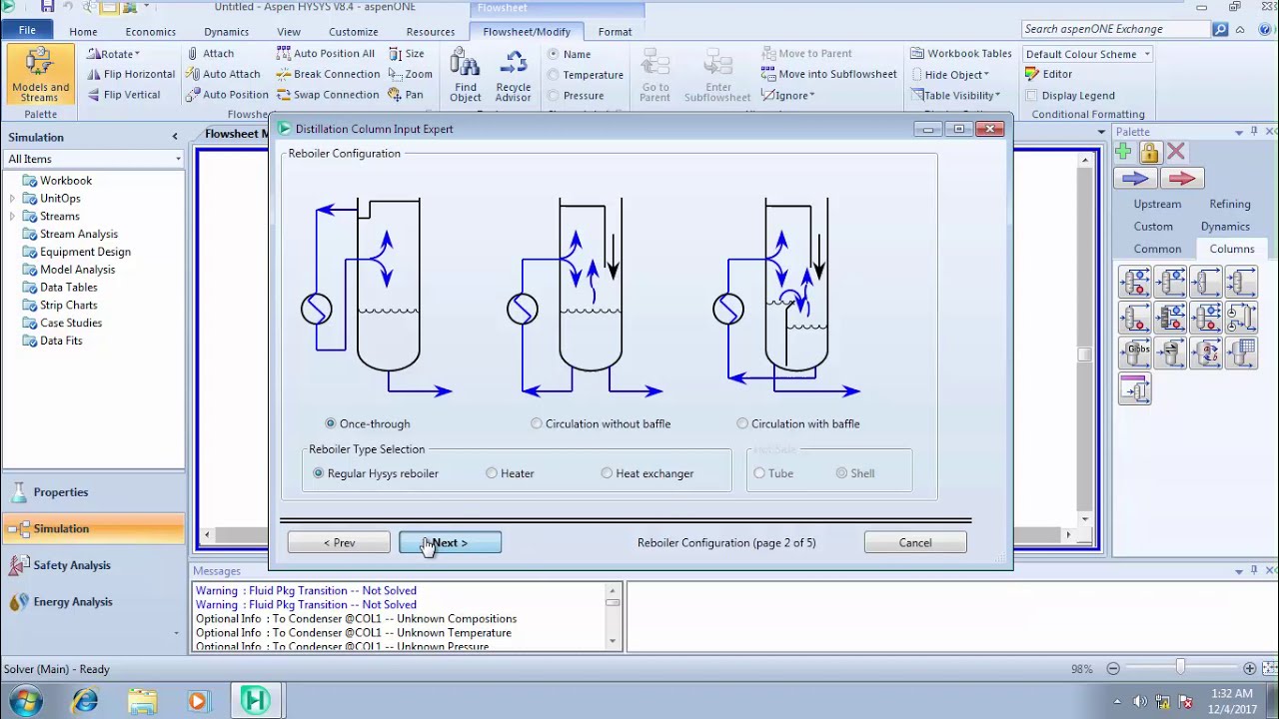The height and width of the screenshot is (719, 1279).
Task: Open the Conditional Formatting Editor
Action: coord(1048,74)
